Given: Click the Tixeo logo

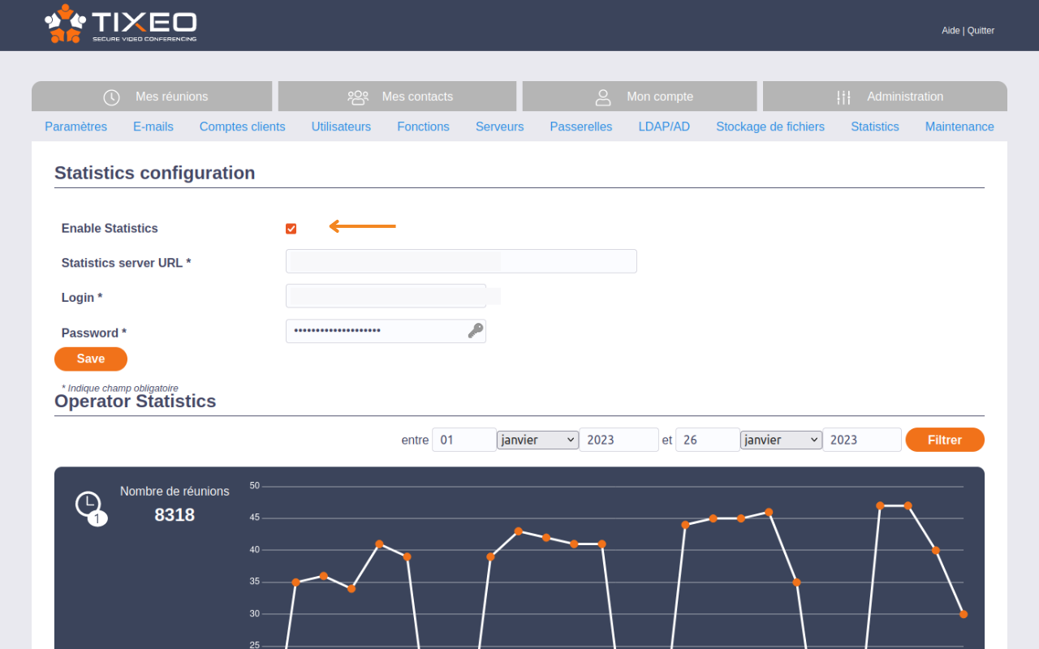Looking at the screenshot, I should coord(120,24).
